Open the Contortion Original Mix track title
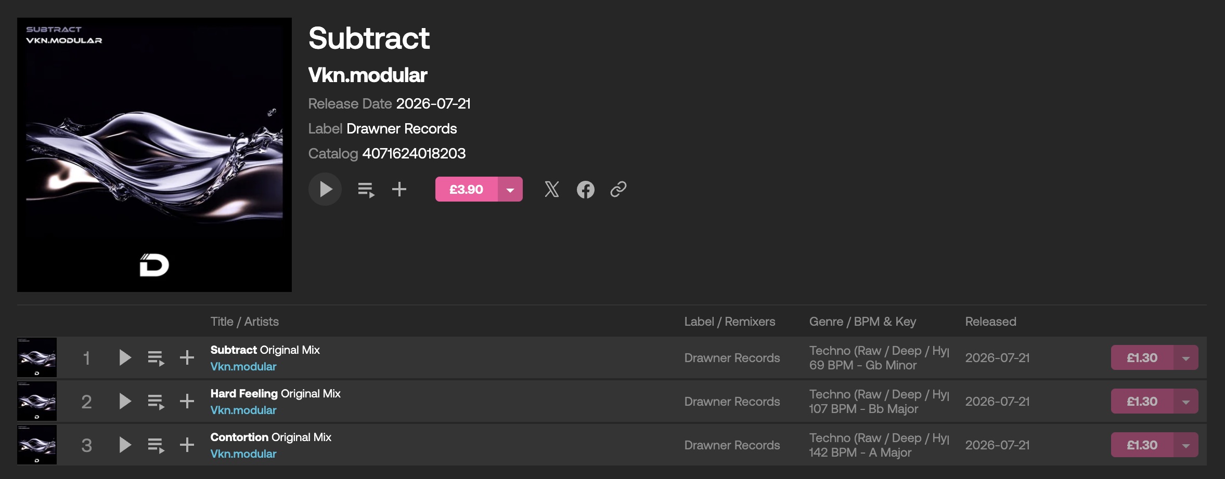Viewport: 1225px width, 479px height. click(271, 437)
